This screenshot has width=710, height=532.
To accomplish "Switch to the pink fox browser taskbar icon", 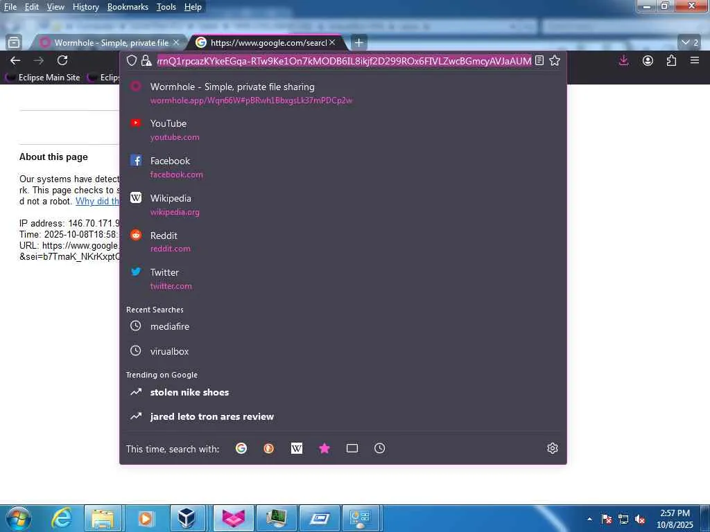I will pos(233,518).
